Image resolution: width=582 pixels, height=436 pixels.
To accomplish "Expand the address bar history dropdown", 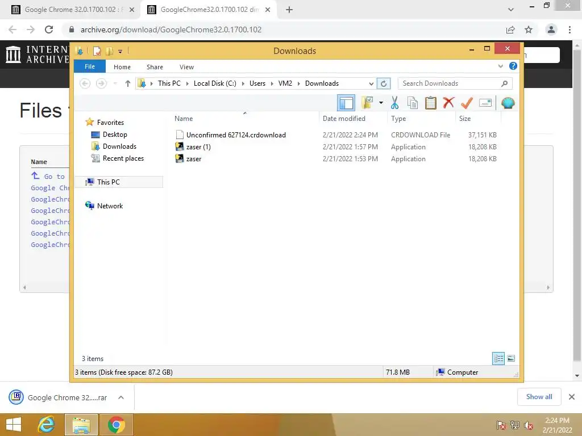I will point(371,84).
